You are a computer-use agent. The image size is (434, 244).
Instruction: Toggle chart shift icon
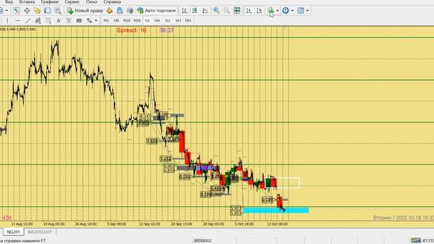point(259,11)
